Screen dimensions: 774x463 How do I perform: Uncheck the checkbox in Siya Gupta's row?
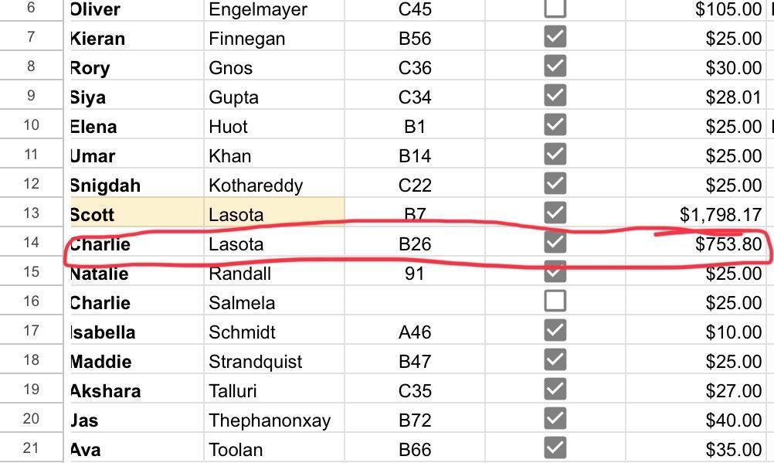555,96
